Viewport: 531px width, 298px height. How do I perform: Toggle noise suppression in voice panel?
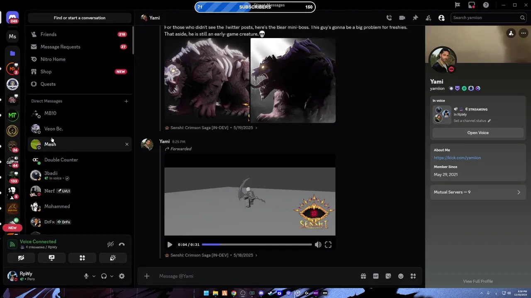tap(110, 244)
